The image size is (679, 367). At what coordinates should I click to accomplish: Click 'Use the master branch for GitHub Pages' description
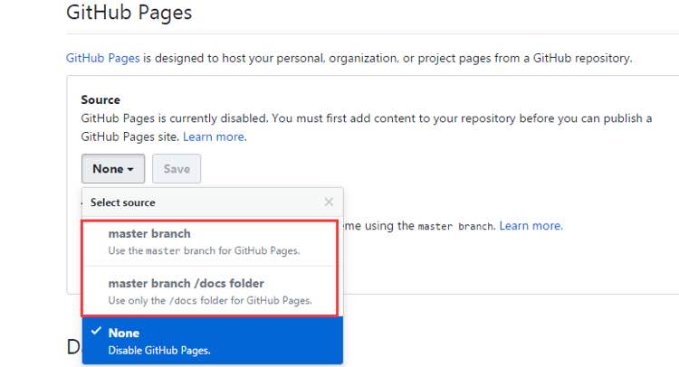204,250
